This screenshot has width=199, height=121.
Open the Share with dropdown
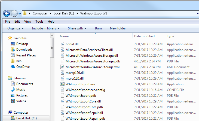point(77,28)
